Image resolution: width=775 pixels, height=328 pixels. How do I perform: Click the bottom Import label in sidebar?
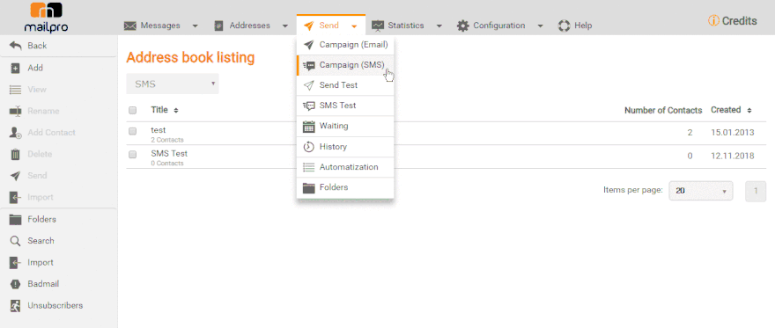[41, 263]
